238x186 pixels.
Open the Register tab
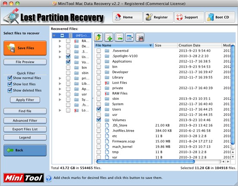158,17
